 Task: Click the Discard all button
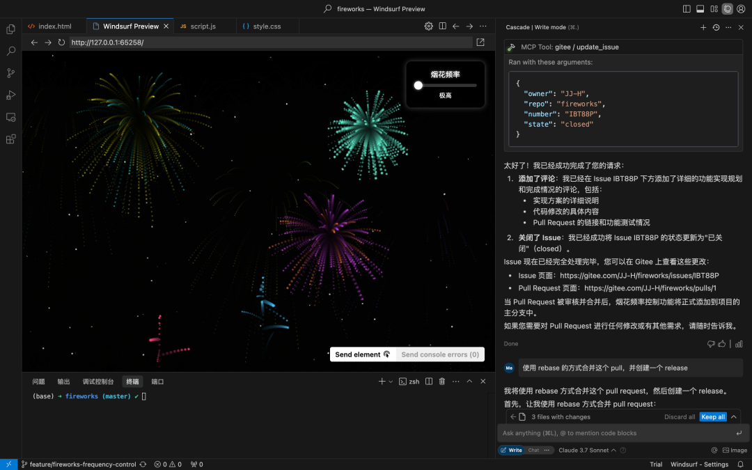pyautogui.click(x=680, y=416)
